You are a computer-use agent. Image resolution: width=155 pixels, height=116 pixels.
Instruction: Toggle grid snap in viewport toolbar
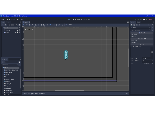(x=50, y=25)
